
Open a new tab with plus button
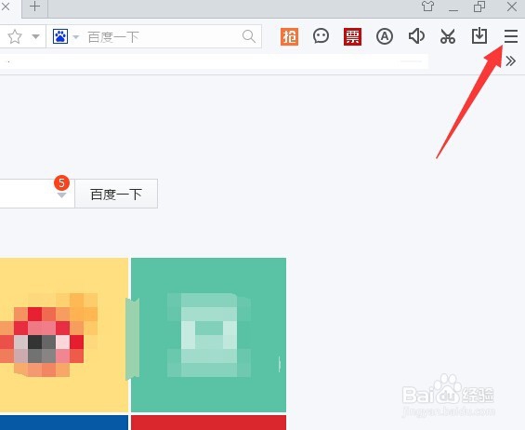click(34, 7)
